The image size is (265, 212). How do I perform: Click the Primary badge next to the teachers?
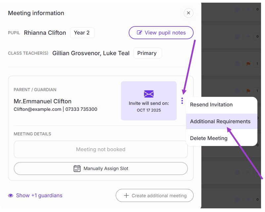coord(147,53)
